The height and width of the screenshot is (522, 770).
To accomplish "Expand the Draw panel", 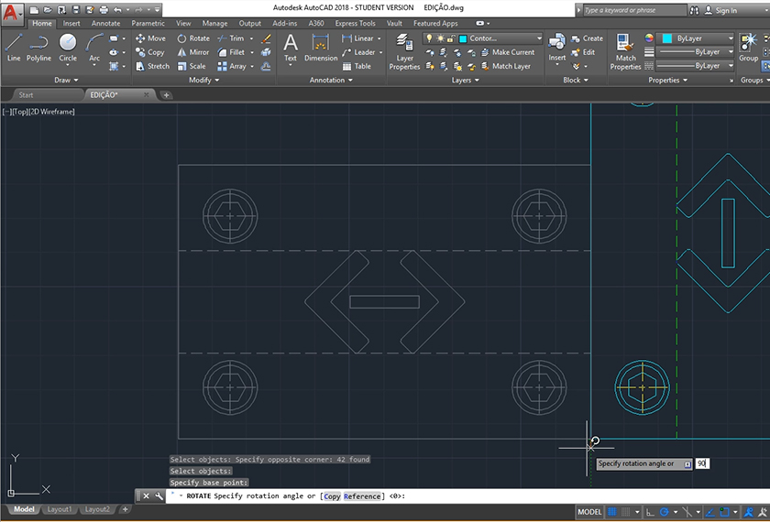I will 66,80.
